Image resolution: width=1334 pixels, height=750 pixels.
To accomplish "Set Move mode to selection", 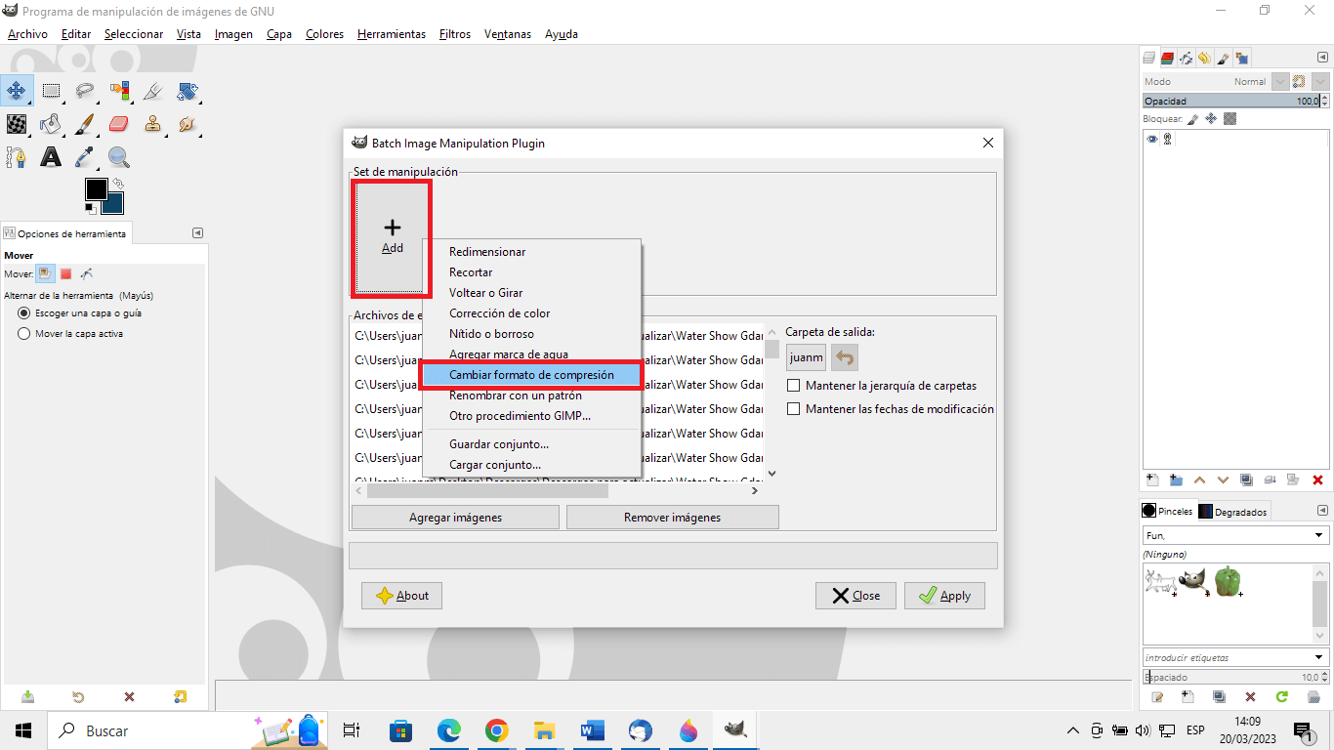I will pos(65,273).
